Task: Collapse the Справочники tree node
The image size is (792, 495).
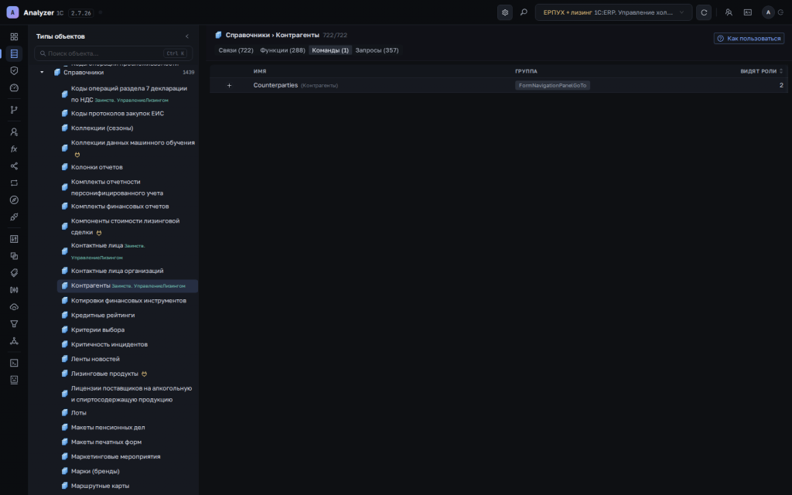Action: (x=42, y=72)
